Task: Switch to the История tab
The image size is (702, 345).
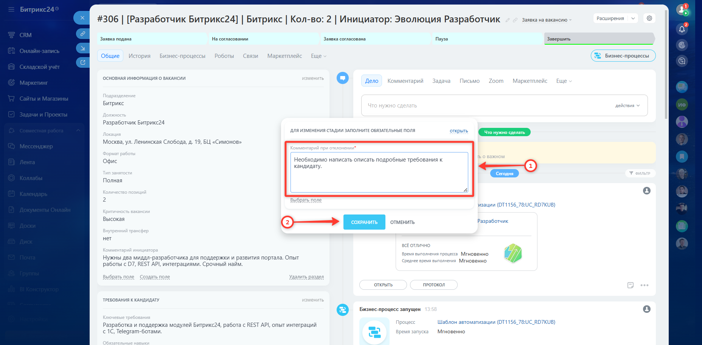Action: coord(140,56)
